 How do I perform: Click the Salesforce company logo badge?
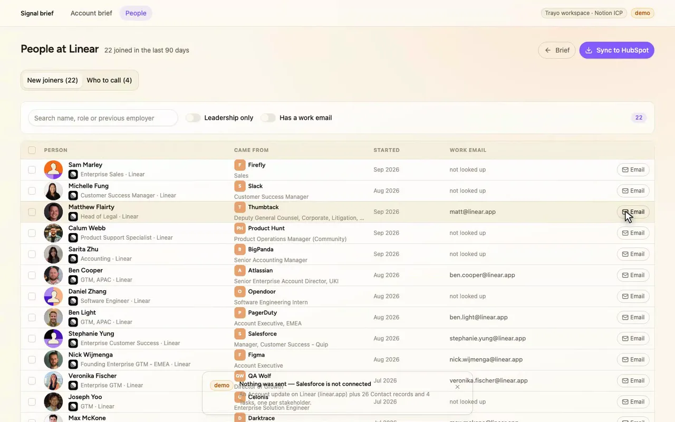click(x=240, y=334)
